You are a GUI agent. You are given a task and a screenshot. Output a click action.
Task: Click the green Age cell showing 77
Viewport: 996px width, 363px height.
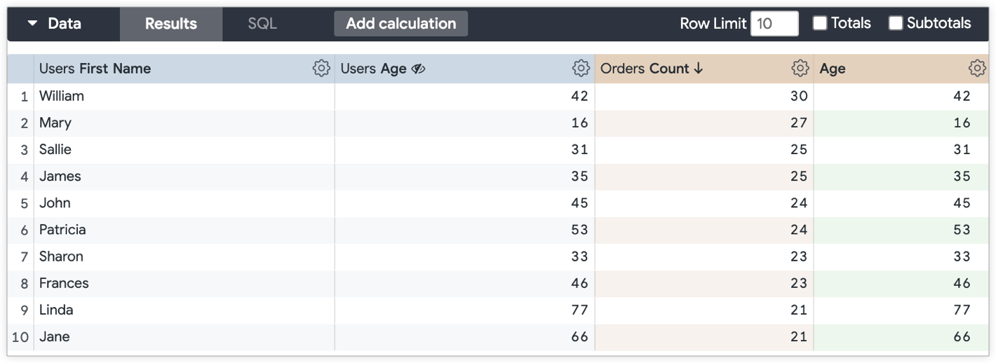pos(961,310)
